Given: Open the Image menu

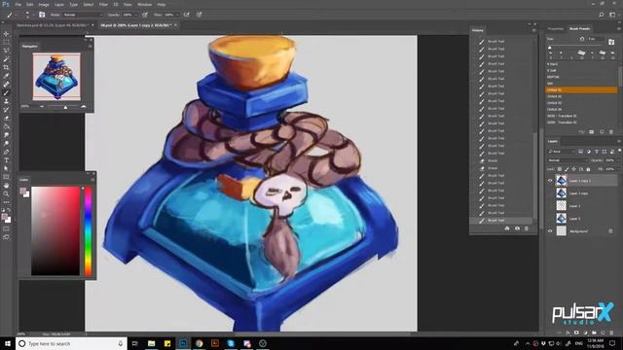Looking at the screenshot, I should [x=44, y=4].
